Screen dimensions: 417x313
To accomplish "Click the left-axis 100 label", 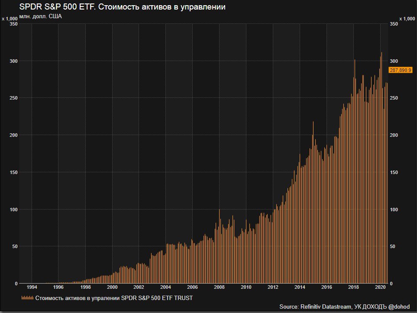I will tap(13, 210).
